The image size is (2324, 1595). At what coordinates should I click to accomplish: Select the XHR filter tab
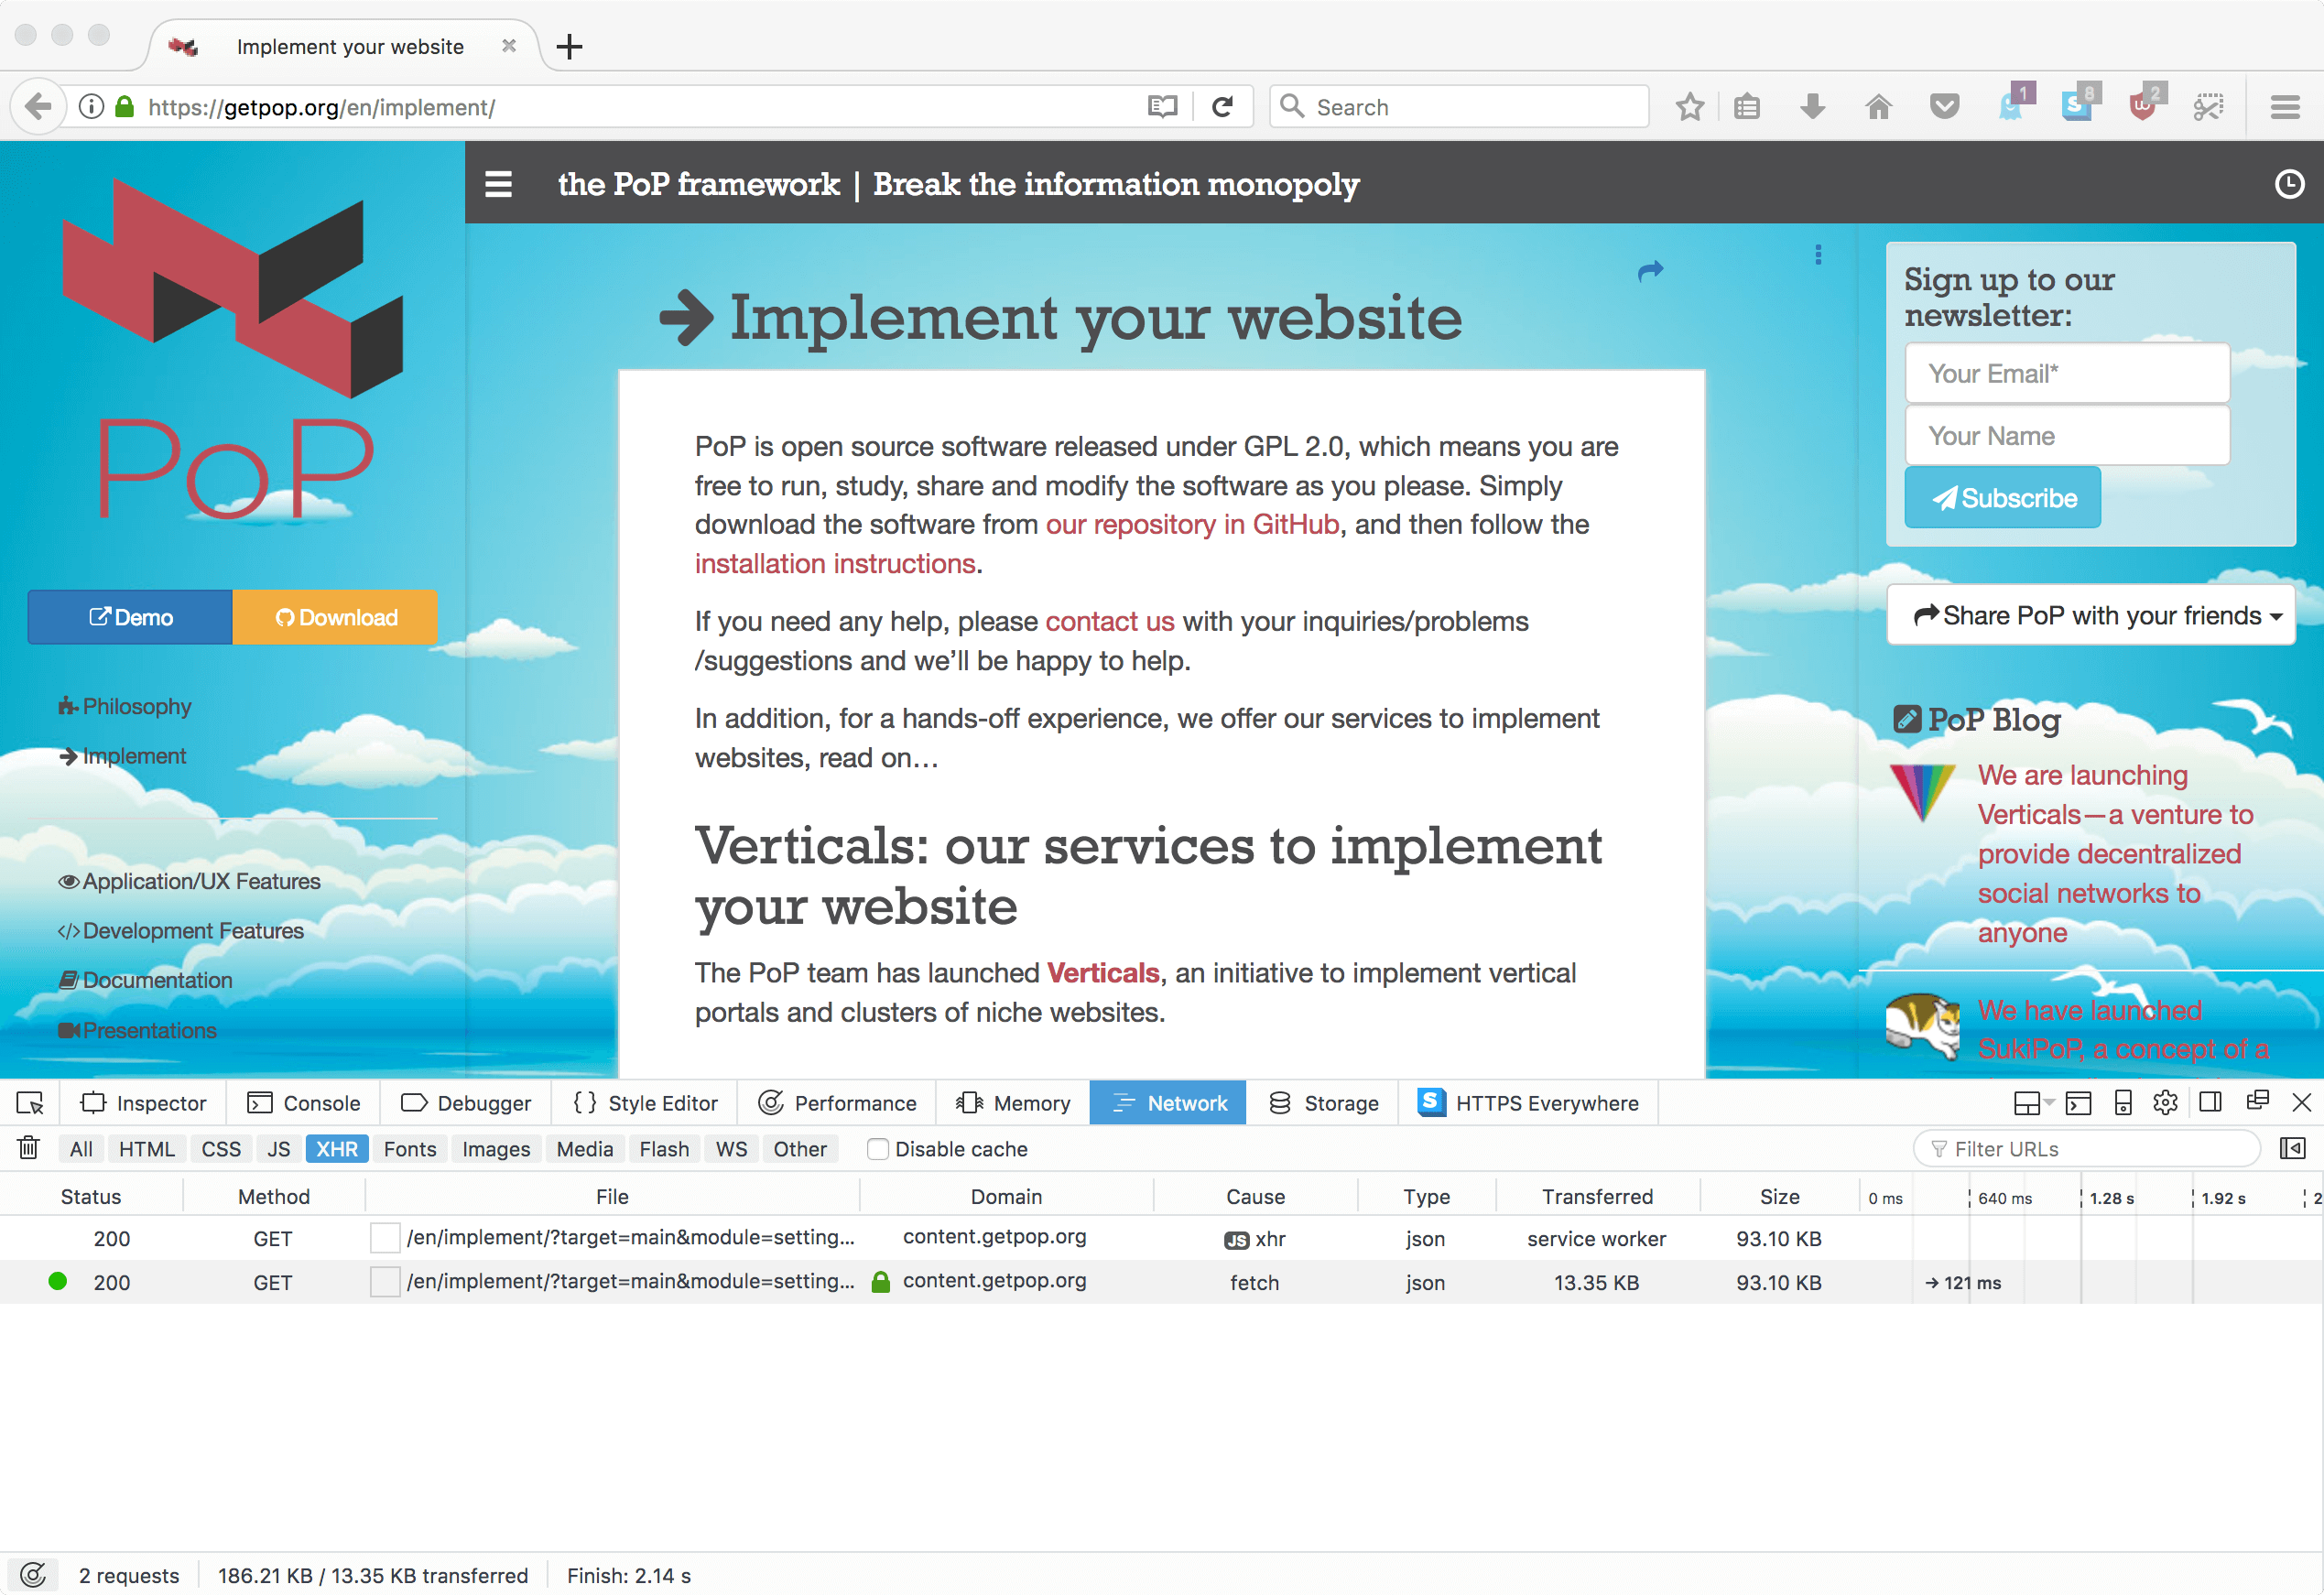point(335,1150)
